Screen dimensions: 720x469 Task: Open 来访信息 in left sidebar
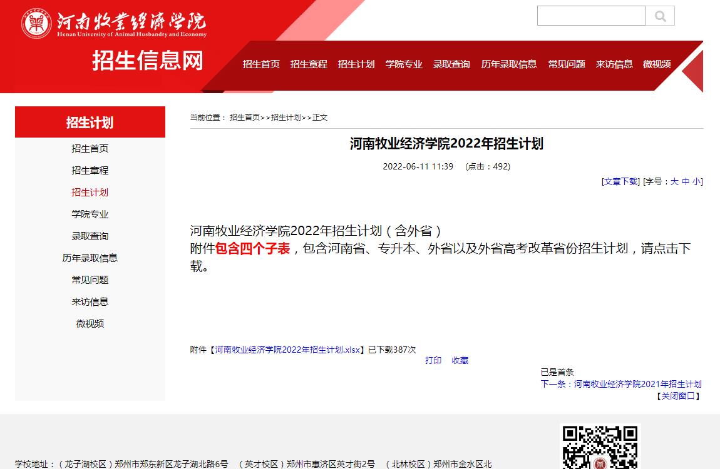click(90, 302)
